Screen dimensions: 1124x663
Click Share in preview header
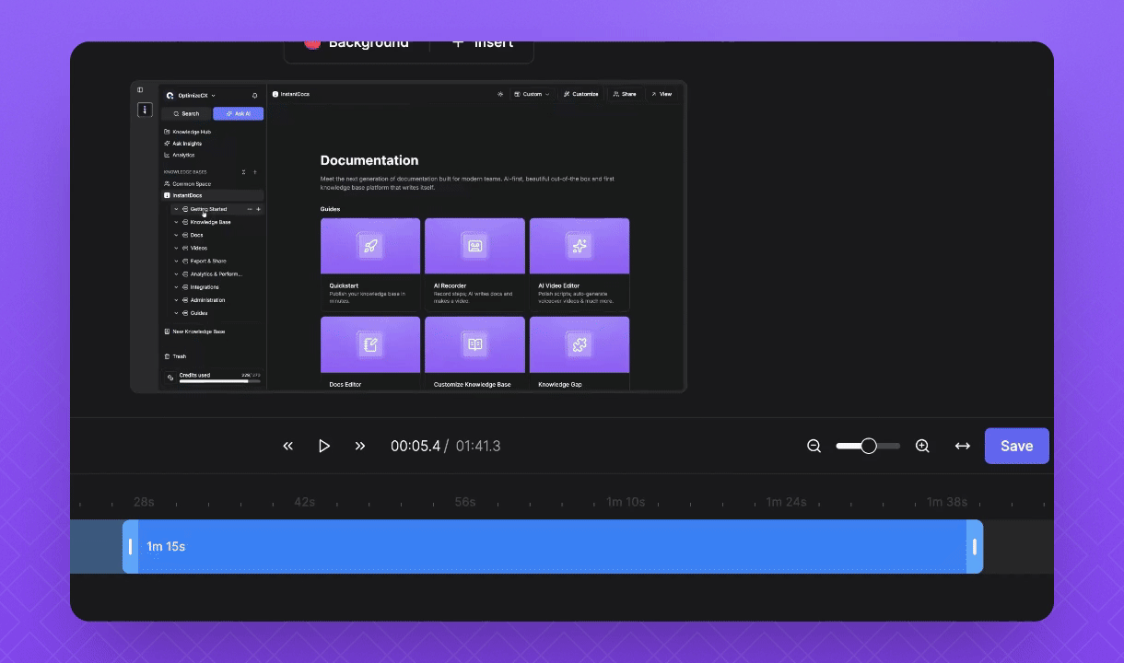pos(625,94)
